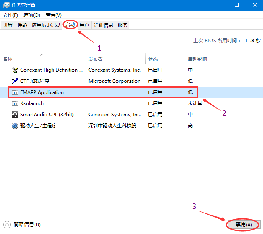Image resolution: width=263 pixels, height=234 pixels.
Task: Close the Task Manager window
Action: pyautogui.click(x=255, y=5)
